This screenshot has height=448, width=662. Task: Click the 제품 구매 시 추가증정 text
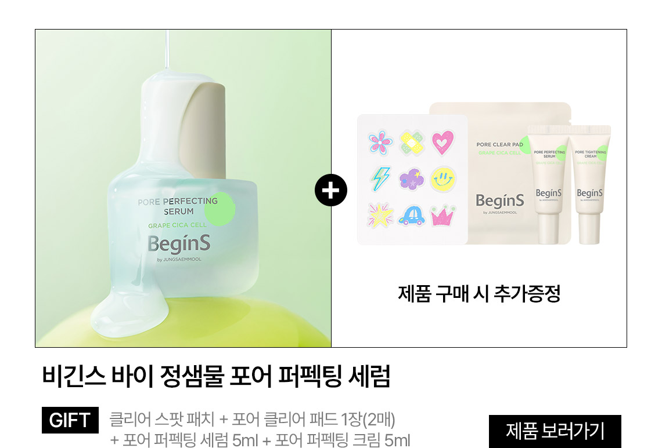point(479,293)
